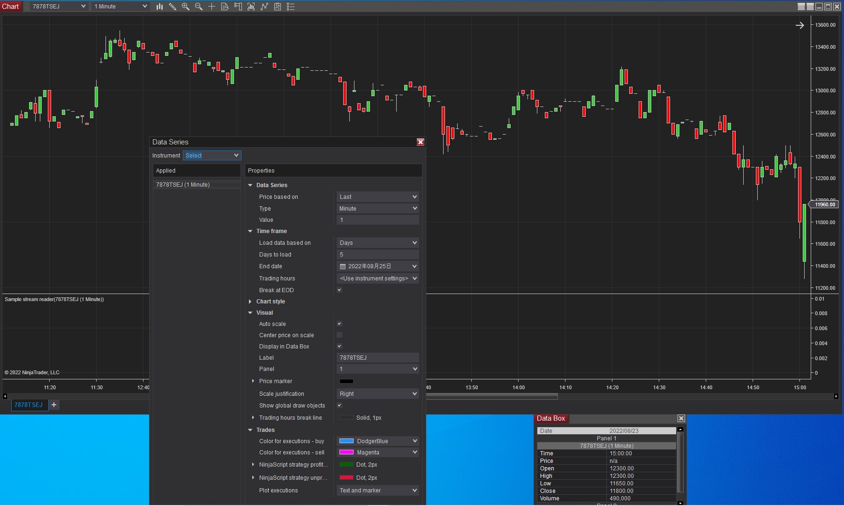Click the strategy profit green line swatch
844x506 pixels.
[x=347, y=465]
